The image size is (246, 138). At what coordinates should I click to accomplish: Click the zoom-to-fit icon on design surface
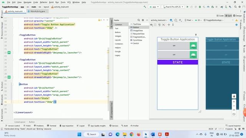pos(234,114)
